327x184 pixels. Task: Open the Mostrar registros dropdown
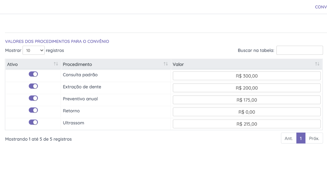tap(34, 51)
